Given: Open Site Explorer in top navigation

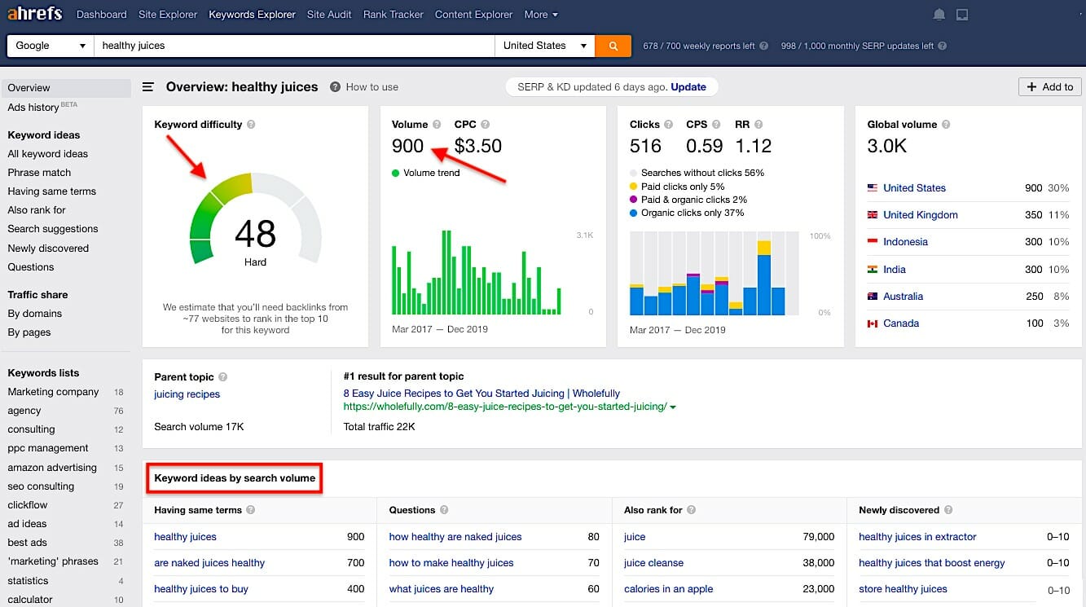Looking at the screenshot, I should click(168, 15).
